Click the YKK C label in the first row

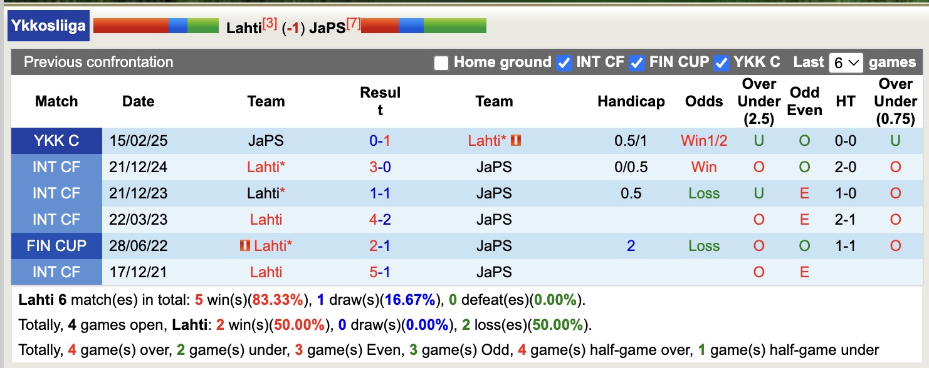click(56, 141)
